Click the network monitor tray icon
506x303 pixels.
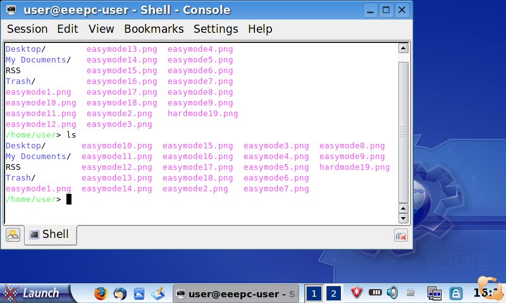coord(434,293)
